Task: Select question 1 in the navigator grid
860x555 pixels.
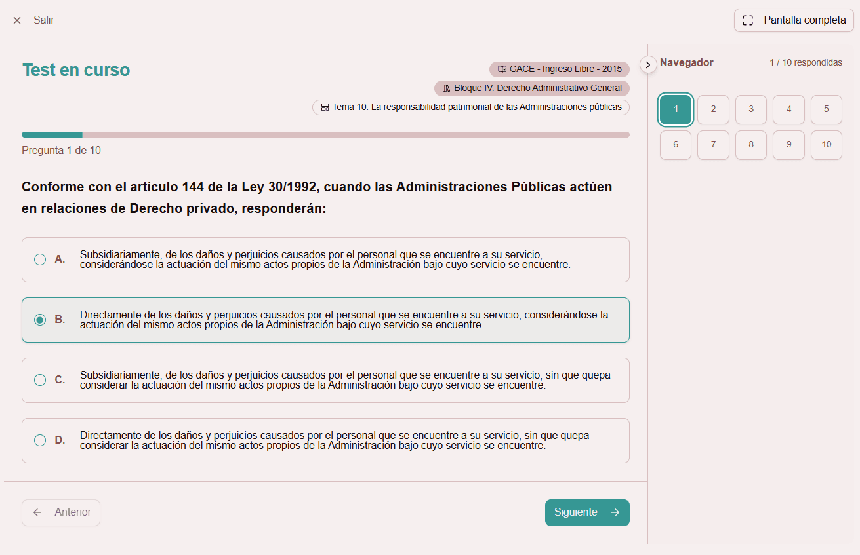Action: point(676,109)
